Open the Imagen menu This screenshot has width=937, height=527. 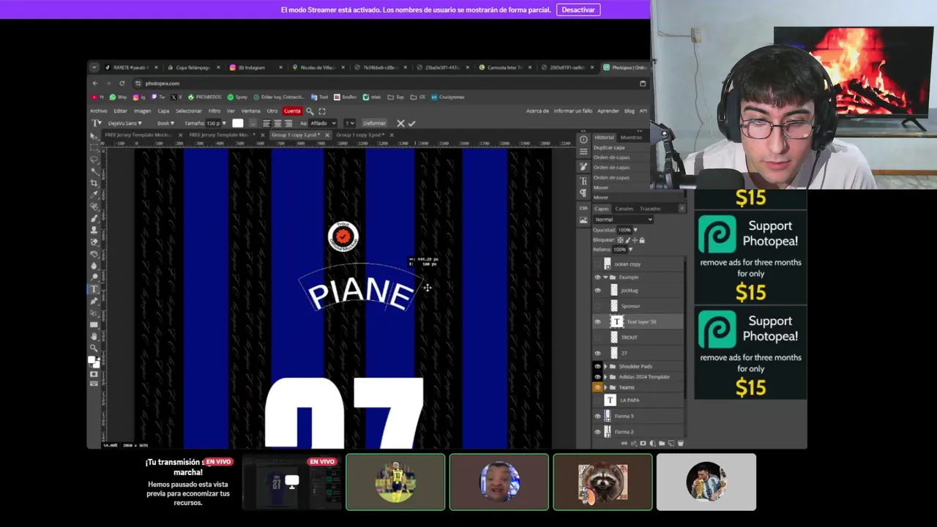click(142, 111)
